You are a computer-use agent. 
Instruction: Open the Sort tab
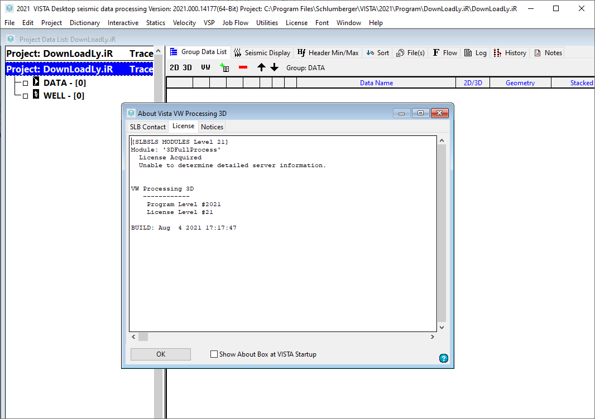377,53
